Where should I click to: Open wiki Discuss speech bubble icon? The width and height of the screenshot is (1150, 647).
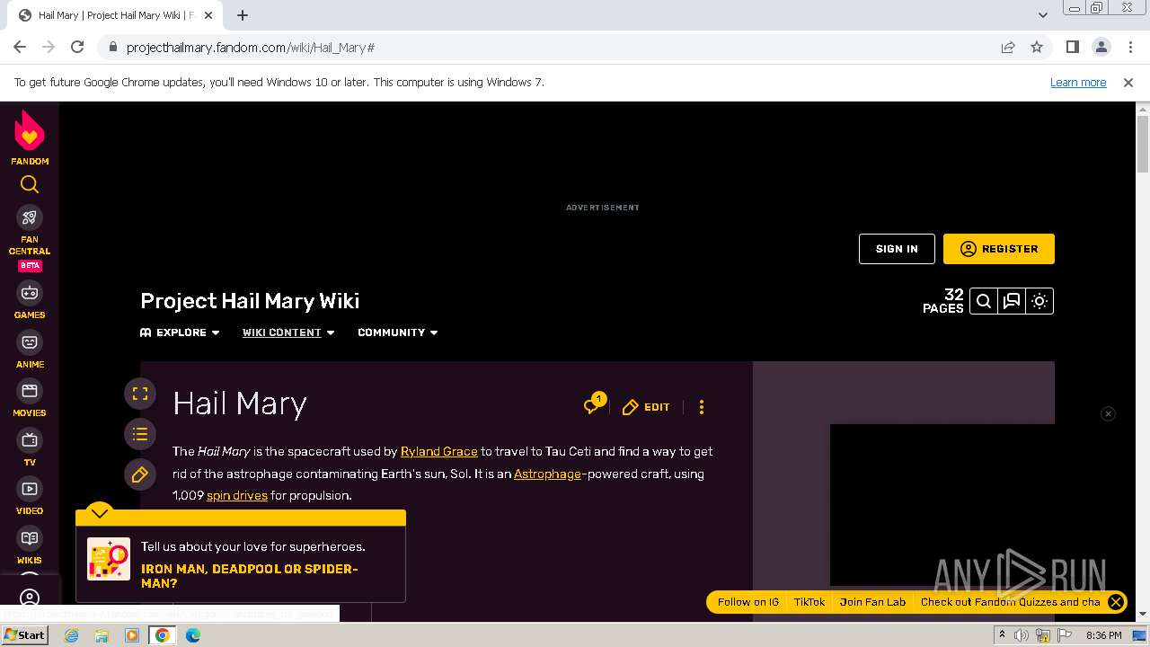point(1012,301)
